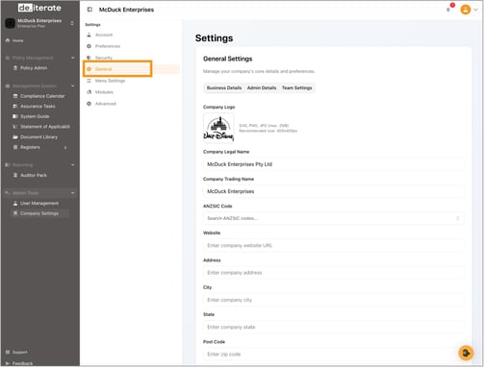The width and height of the screenshot is (484, 367).
Task: Collapse the Reporting section
Action: [x=73, y=165]
